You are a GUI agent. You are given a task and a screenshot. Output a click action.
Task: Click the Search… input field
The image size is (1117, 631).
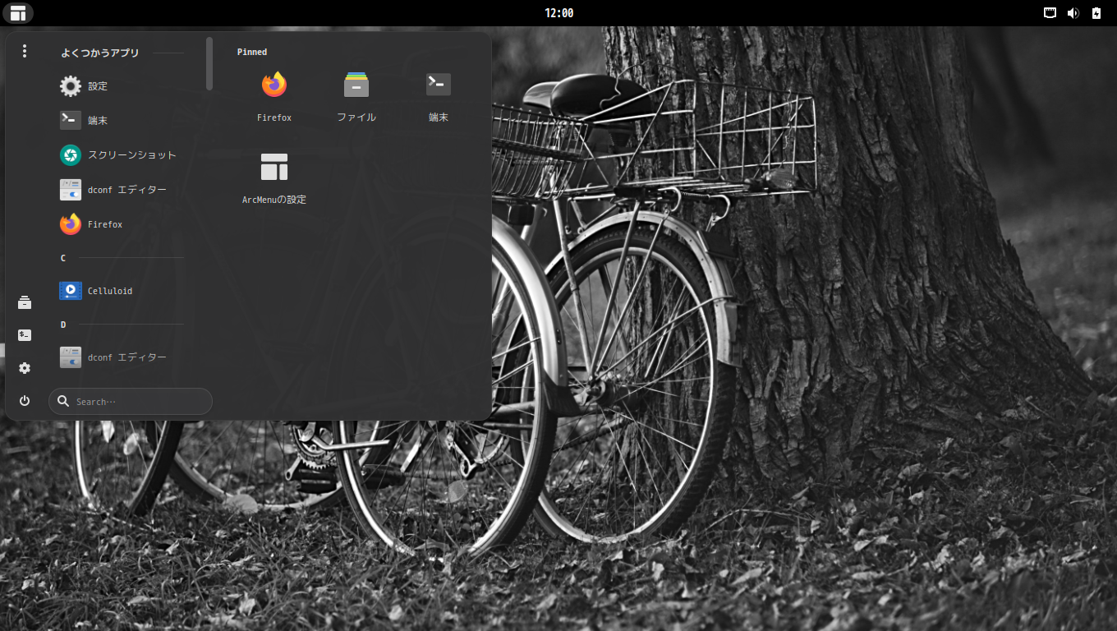[x=131, y=401]
